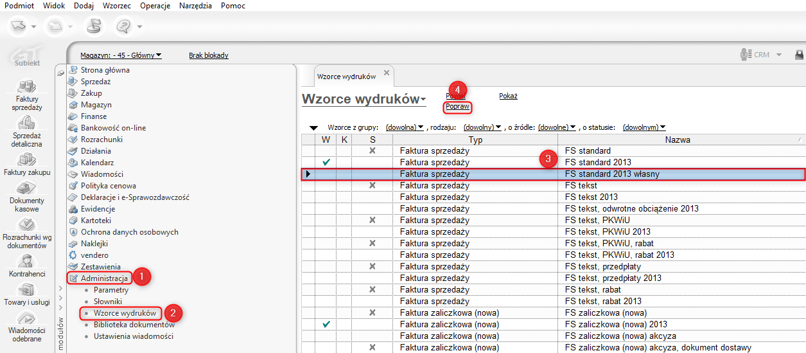Screen dimensions: 806x353
Task: Open Kontrahenci shortcut icon
Action: [27, 260]
